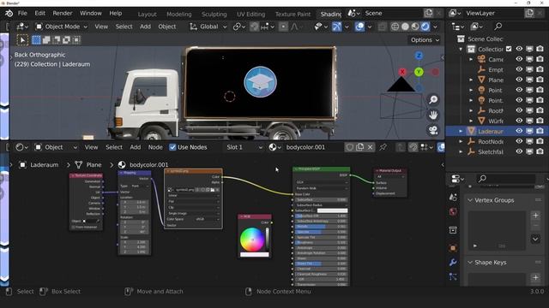Viewport: 549px width, 308px height.
Task: Click fake user shield for bodycolor.001
Action: click(349, 147)
